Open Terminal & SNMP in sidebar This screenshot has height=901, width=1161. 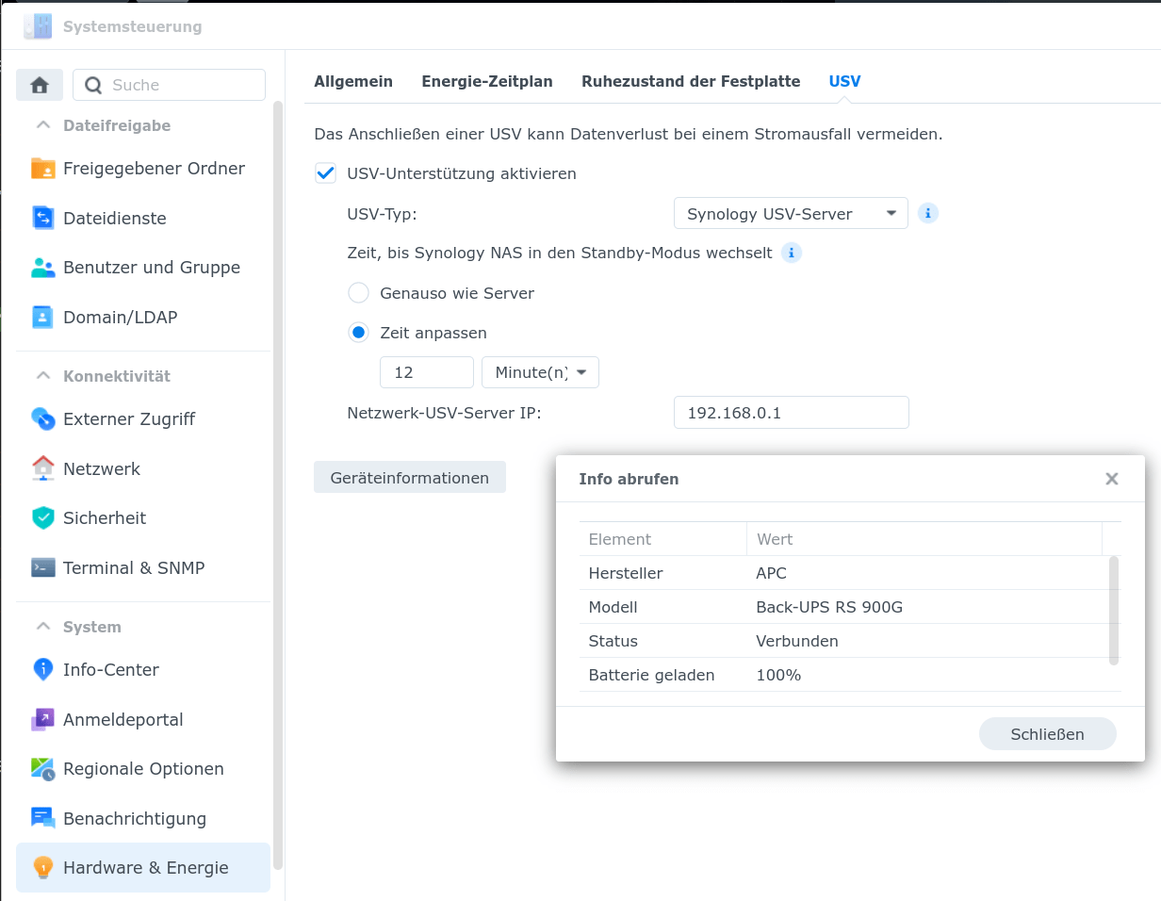(143, 568)
